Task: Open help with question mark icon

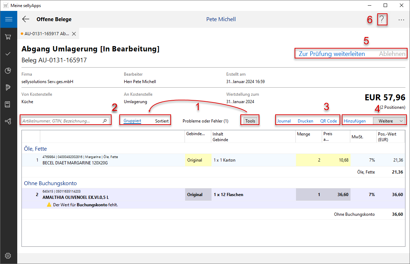Action: click(x=382, y=20)
